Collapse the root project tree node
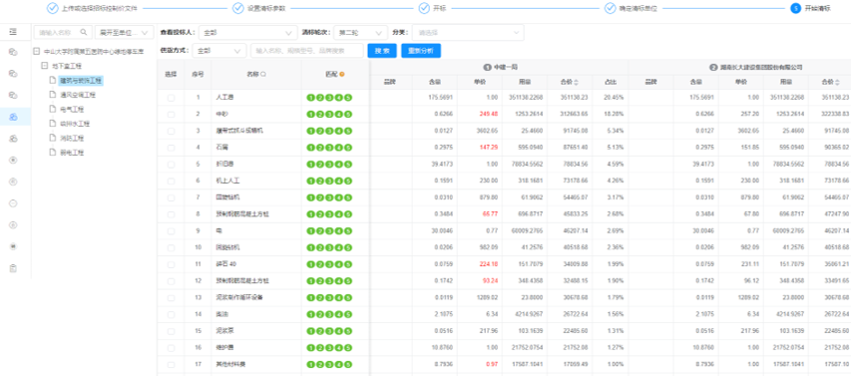This screenshot has height=376, width=851. [36, 52]
